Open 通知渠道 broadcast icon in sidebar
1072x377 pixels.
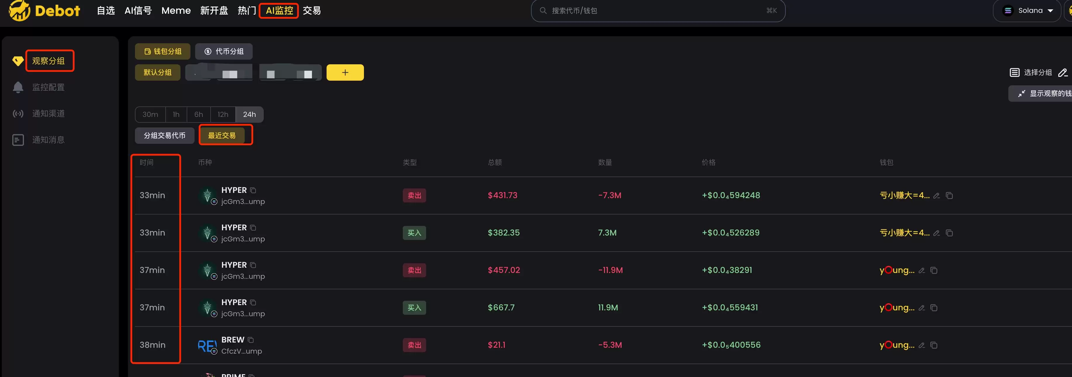pos(18,114)
